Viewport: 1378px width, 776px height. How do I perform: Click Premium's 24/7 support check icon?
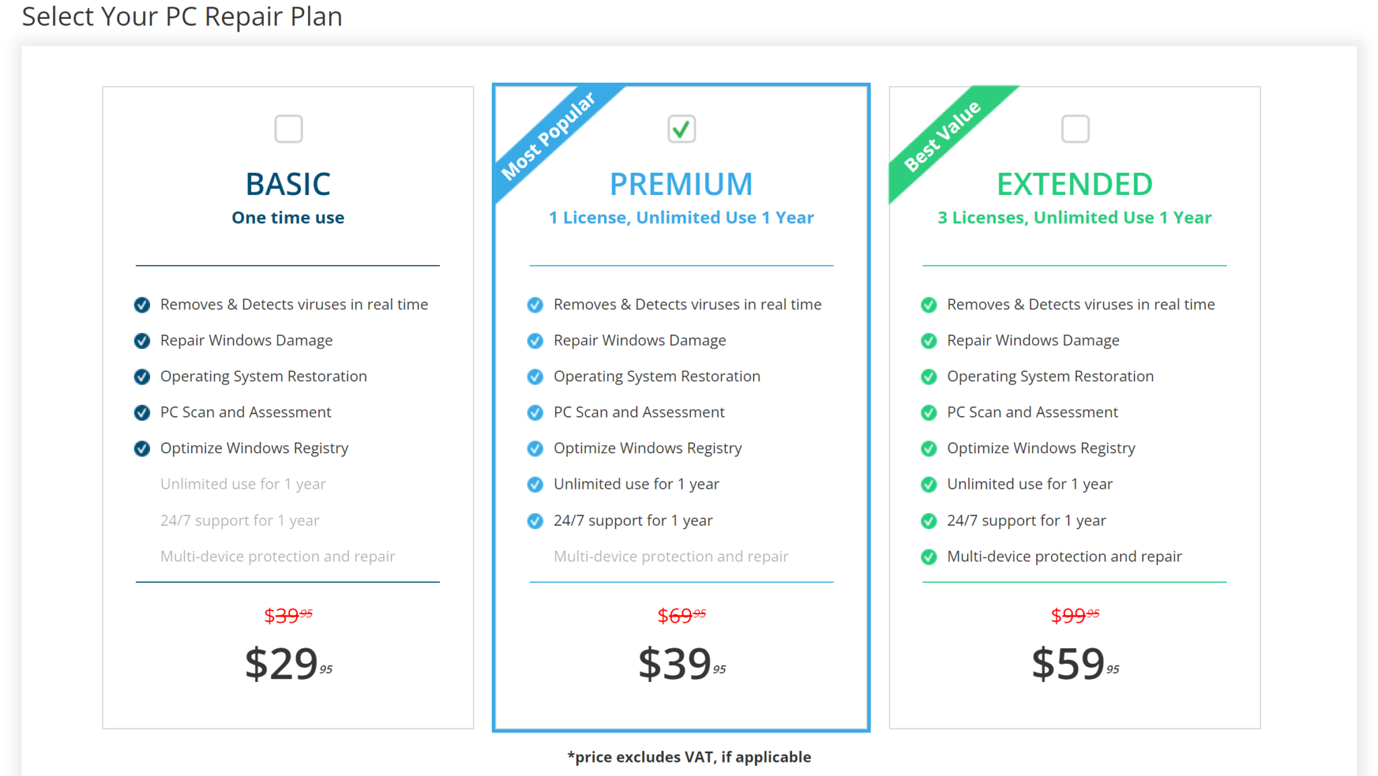tap(535, 521)
